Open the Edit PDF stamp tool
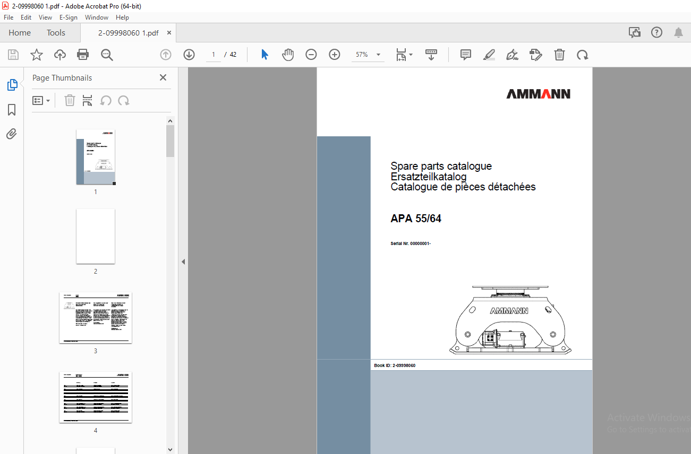Viewport: 691px width, 454px height. [x=535, y=55]
